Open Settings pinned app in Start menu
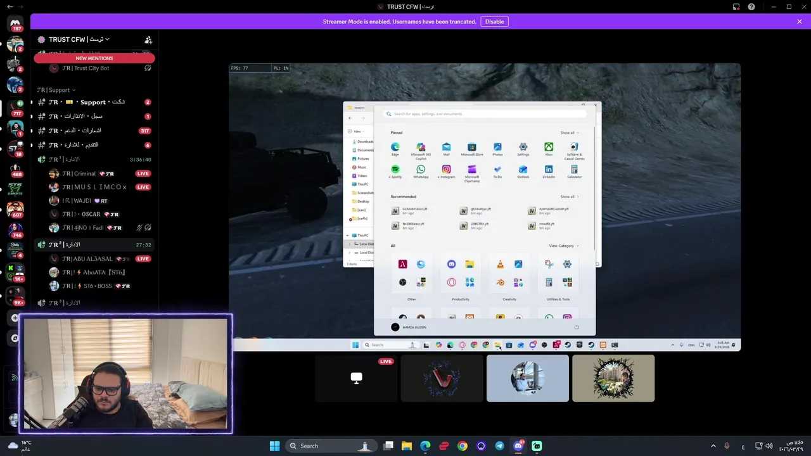 [x=523, y=149]
